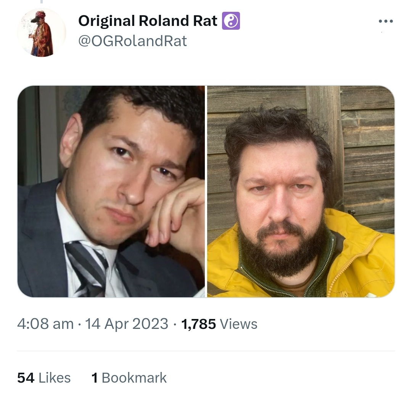Open right photo of bearded man

(301, 191)
